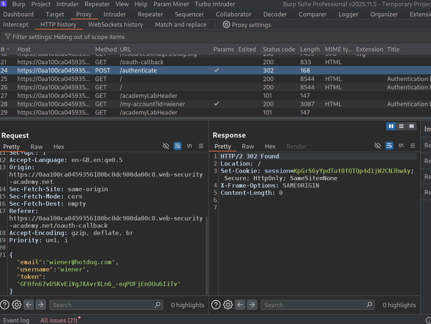Open the WebSockets history tab
Viewport: 431px width, 324px height.
pos(115,25)
